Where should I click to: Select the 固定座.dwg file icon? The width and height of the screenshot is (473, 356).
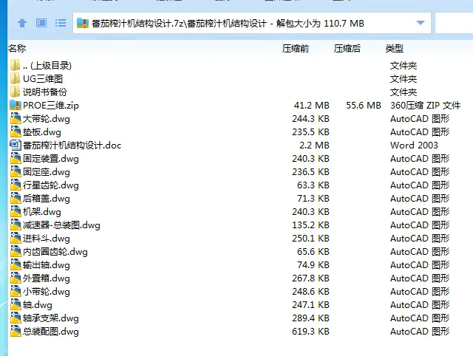(16, 171)
